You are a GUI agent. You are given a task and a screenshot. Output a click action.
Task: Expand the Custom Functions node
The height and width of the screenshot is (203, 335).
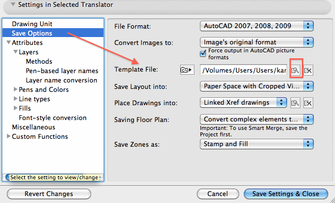(8, 136)
